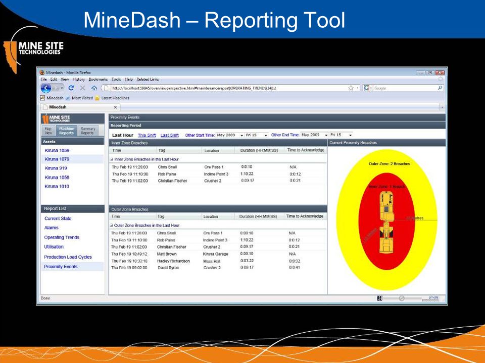
Task: Open the History menu
Action: [x=78, y=79]
